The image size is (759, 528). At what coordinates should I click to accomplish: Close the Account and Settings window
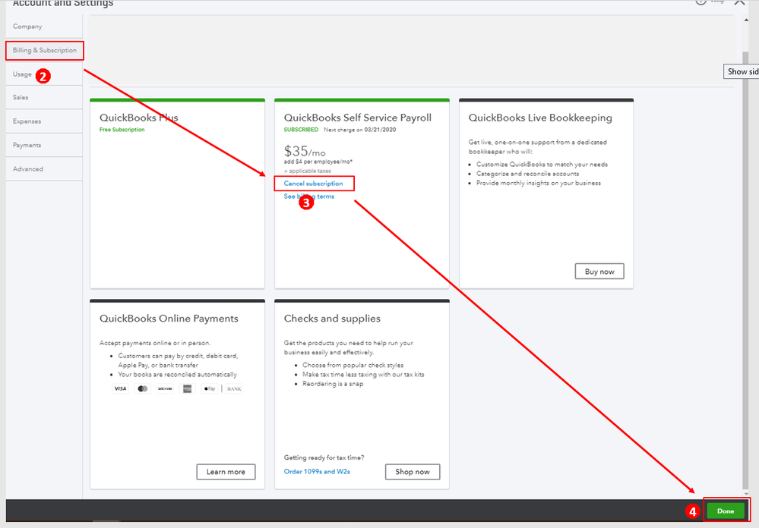(x=740, y=2)
